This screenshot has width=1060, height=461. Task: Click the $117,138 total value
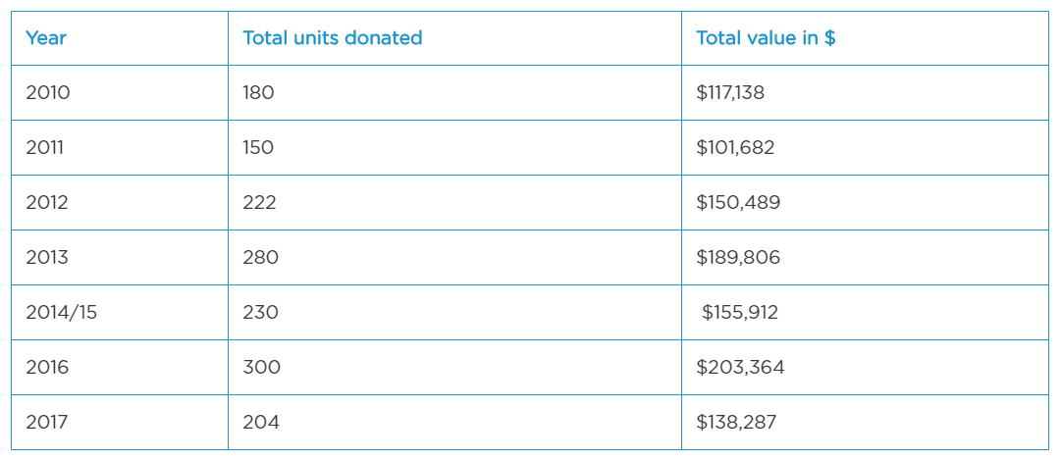click(x=729, y=93)
